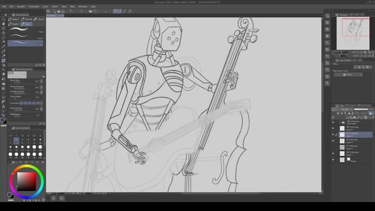Select the Layer 1 row
The width and height of the screenshot is (375, 211).
(356, 154)
